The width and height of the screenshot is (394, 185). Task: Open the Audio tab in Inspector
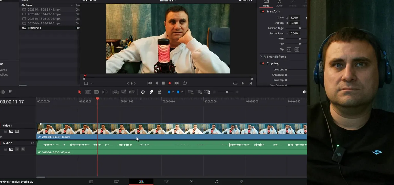(x=279, y=4)
